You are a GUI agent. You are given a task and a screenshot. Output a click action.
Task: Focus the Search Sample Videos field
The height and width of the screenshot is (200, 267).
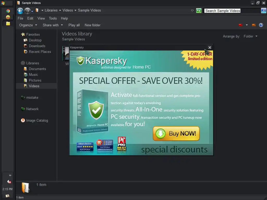(232, 11)
